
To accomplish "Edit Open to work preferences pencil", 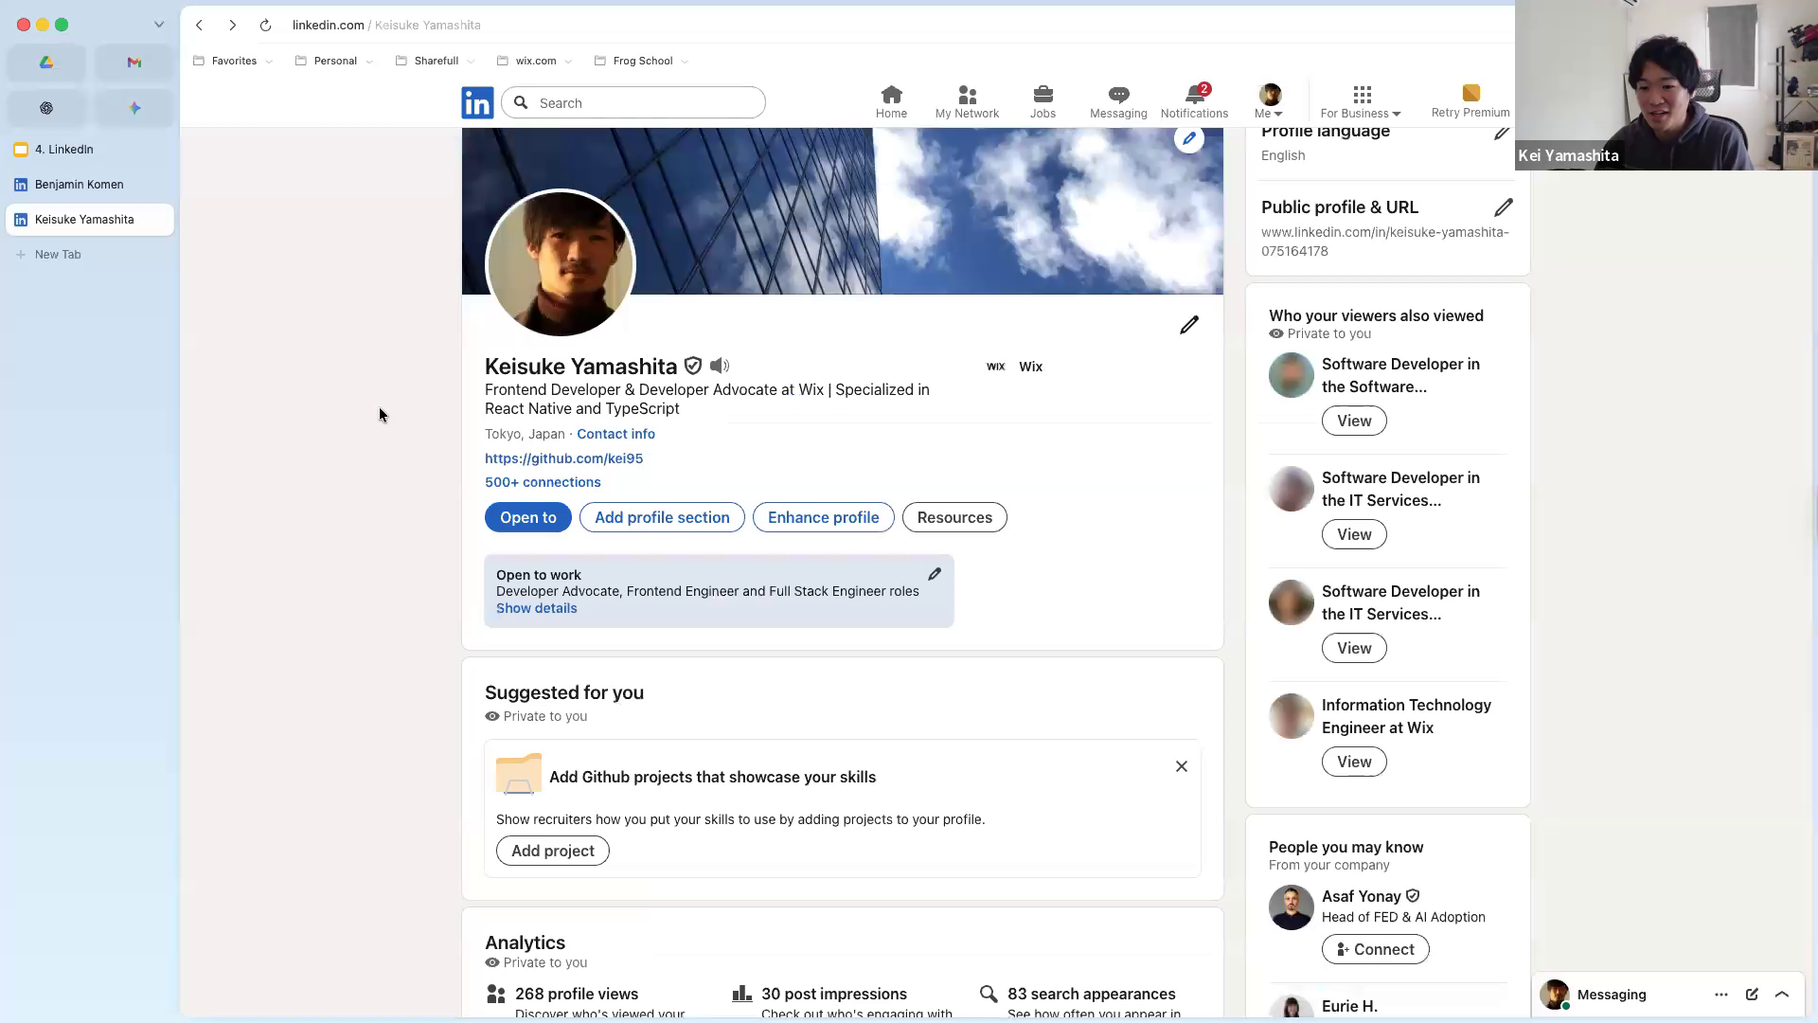I will 935,574.
